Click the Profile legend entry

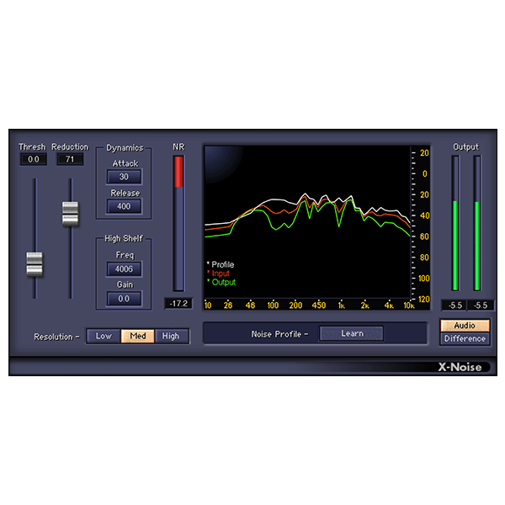click(221, 264)
